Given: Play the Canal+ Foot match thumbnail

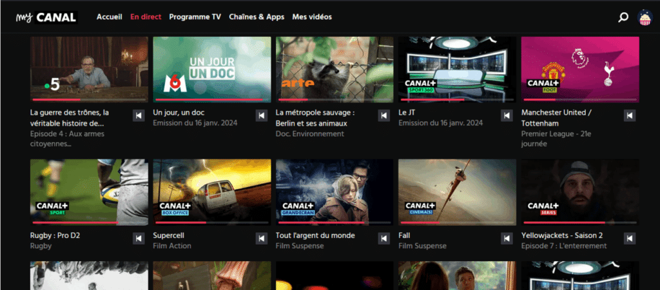Looking at the screenshot, I should 580,70.
